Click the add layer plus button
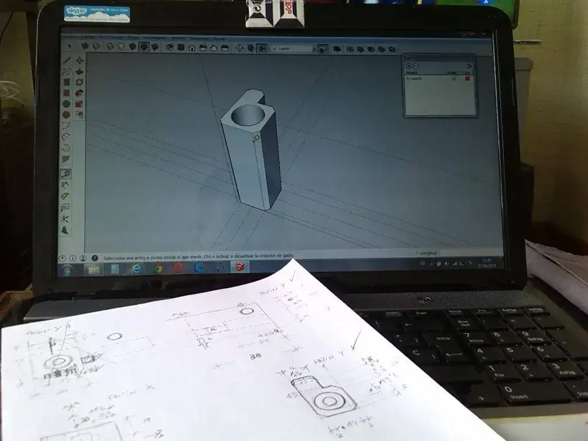 408,65
